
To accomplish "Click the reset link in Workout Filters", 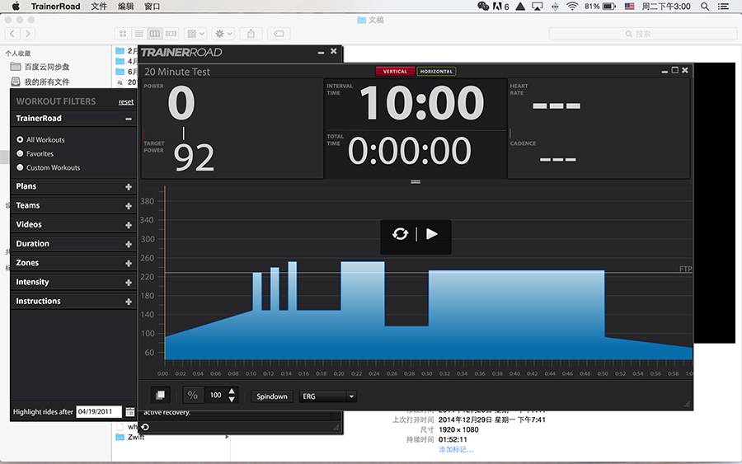I will tap(126, 101).
